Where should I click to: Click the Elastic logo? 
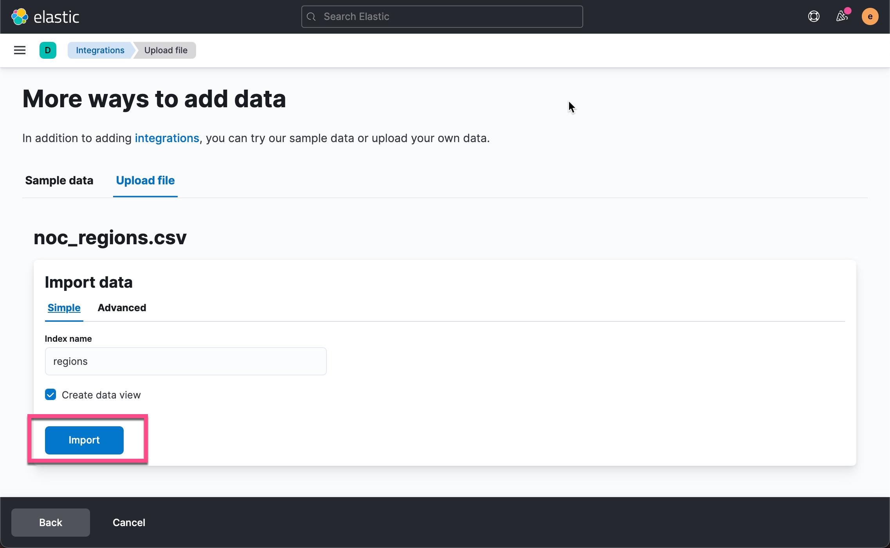(x=45, y=17)
